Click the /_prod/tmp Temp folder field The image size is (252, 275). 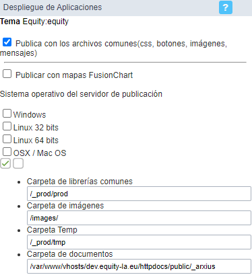139,242
